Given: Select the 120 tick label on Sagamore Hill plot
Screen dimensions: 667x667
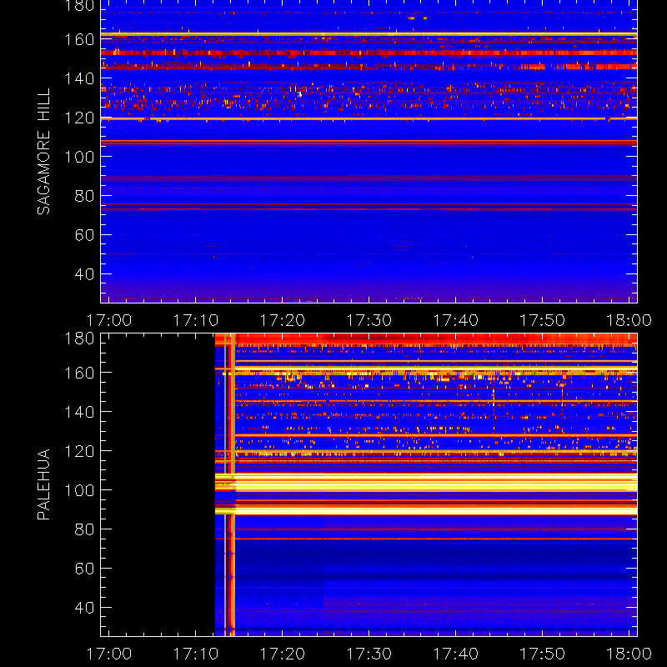Looking at the screenshot, I should click(79, 118).
